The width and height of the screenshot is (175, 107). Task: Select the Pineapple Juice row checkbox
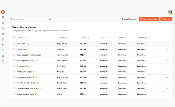pos(14,66)
